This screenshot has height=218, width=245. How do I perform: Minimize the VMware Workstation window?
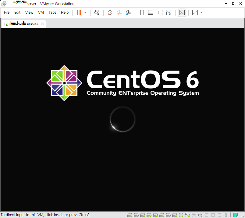226,4
